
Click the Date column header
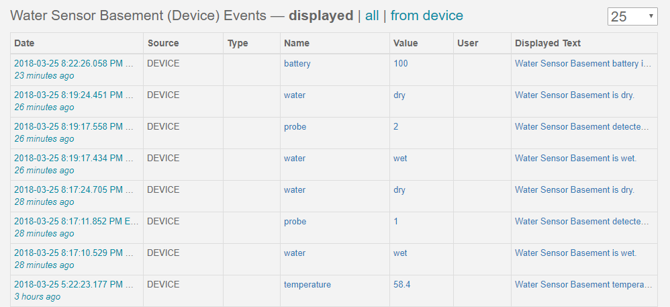[x=24, y=43]
